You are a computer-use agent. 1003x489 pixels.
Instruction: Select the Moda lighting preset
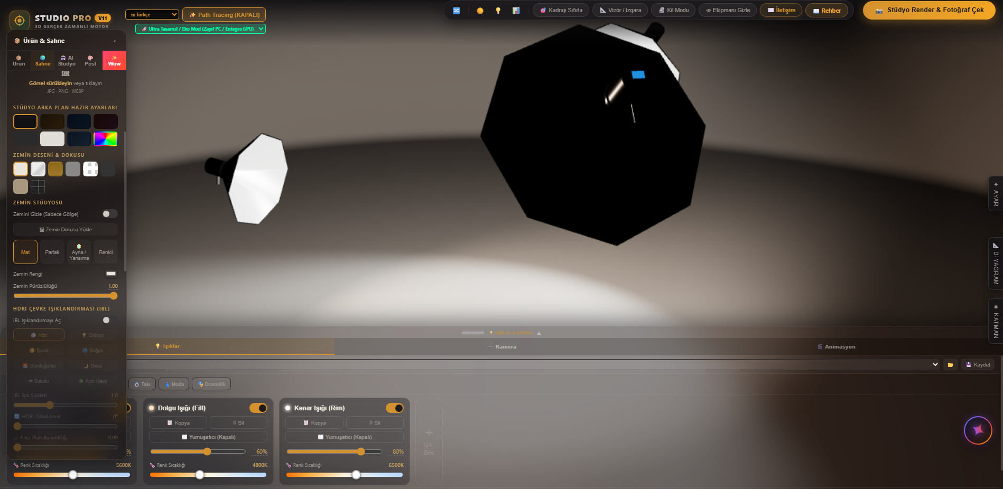click(x=174, y=384)
